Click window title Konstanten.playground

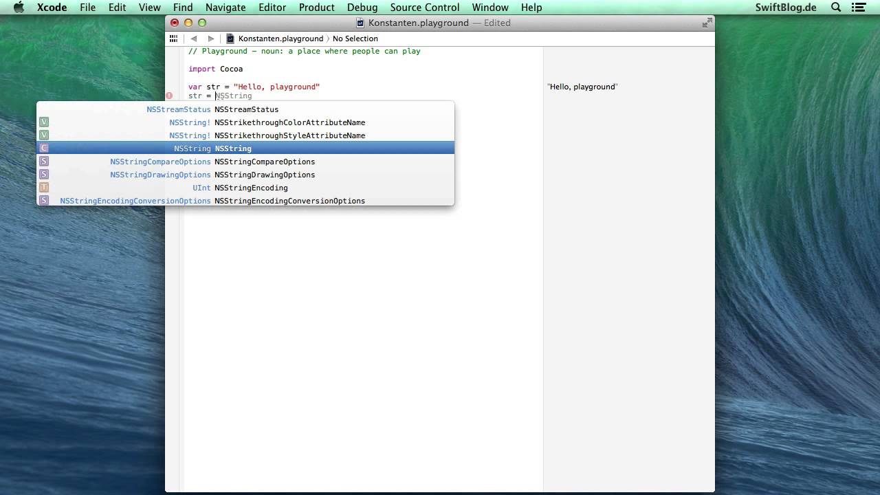[x=419, y=23]
